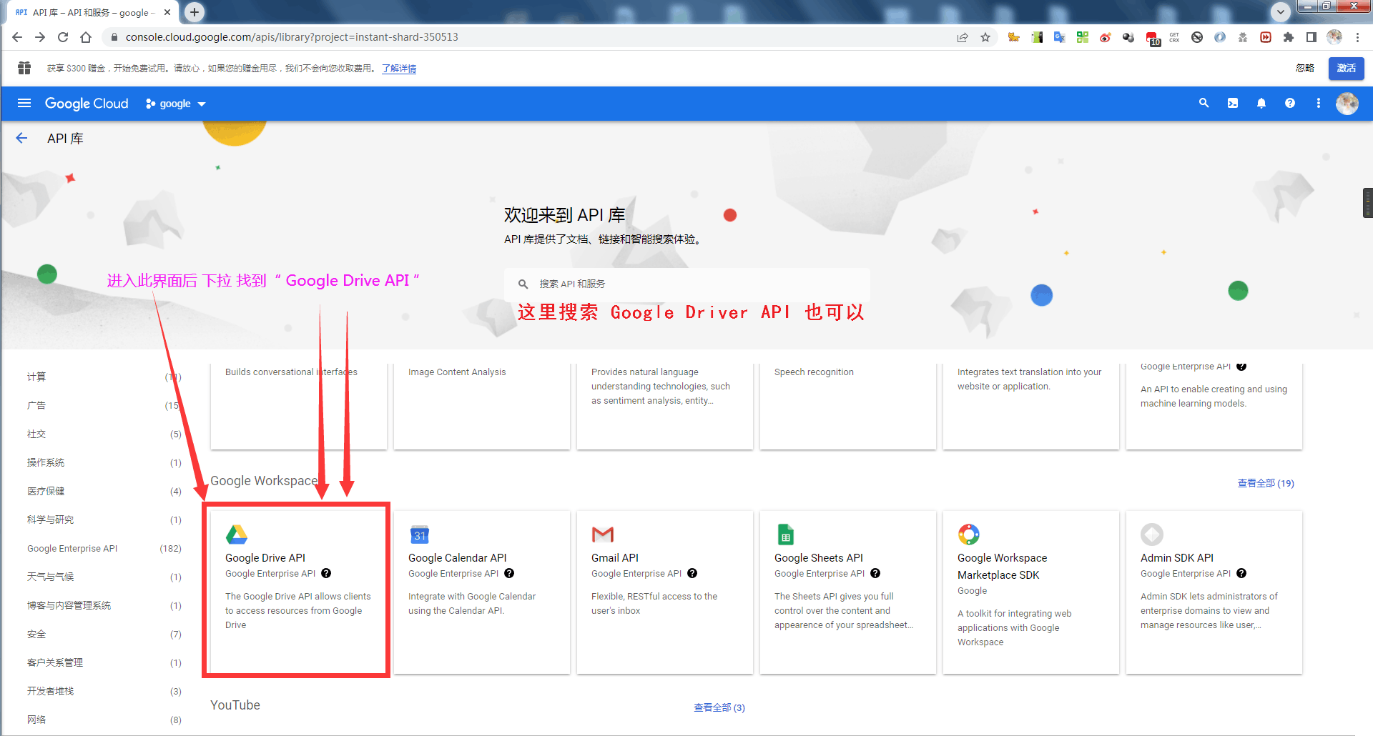Activate Cloud Shell terminal
Screen dimensions: 1373x736
[x=1232, y=103]
